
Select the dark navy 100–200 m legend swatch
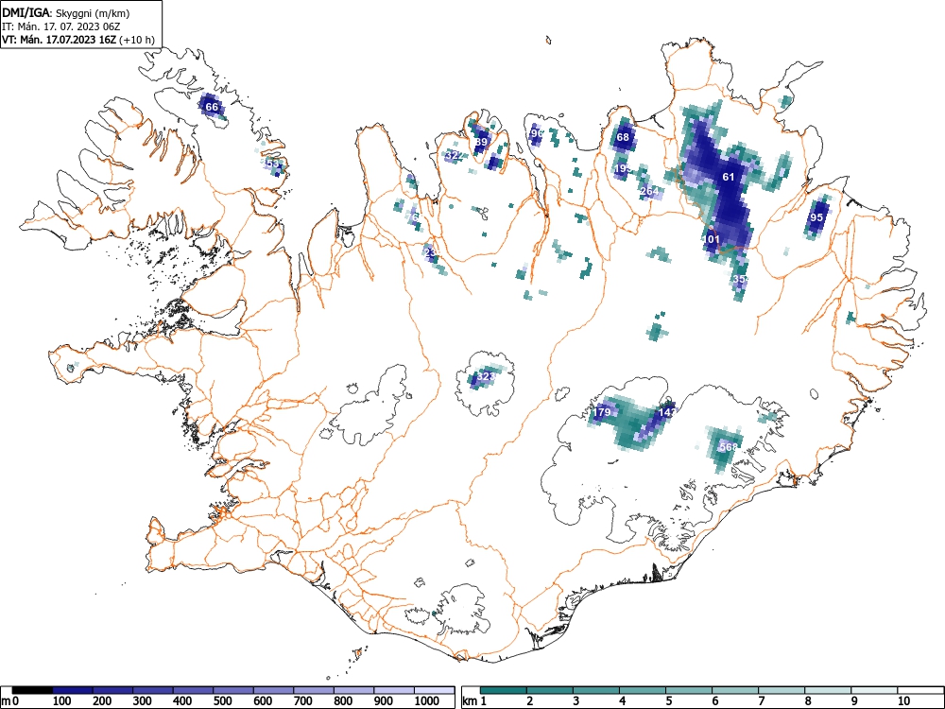pos(73,690)
